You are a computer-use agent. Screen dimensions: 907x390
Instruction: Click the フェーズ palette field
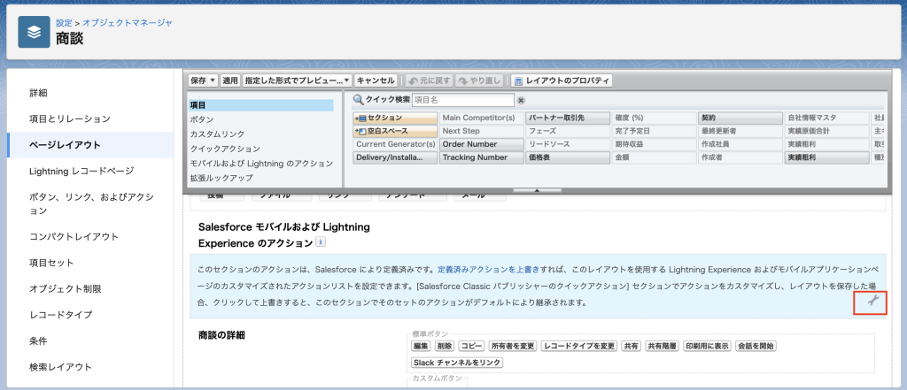[568, 131]
